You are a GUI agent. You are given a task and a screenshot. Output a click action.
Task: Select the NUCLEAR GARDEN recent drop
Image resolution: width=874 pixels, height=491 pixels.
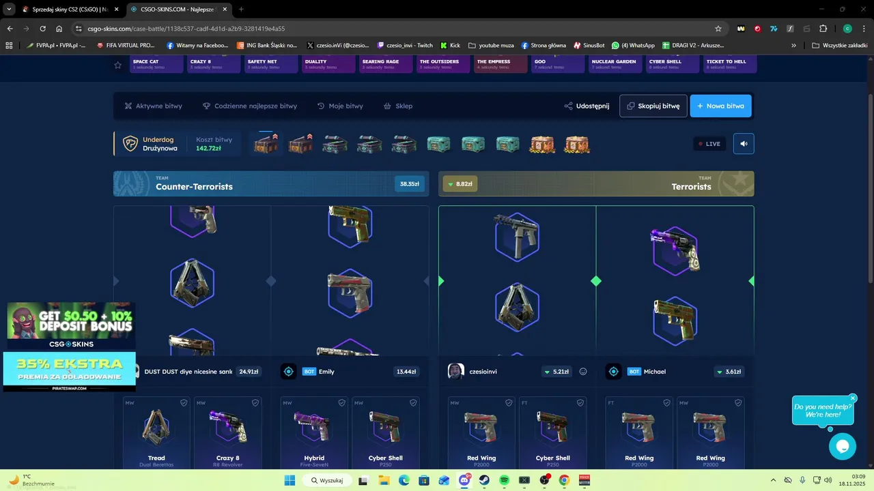click(615, 64)
